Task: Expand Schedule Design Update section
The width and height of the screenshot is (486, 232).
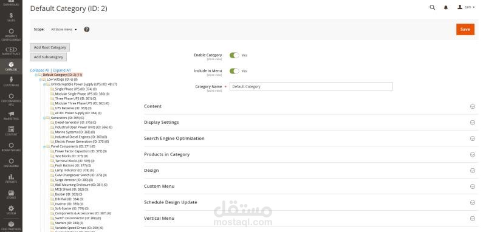Action: pyautogui.click(x=311, y=202)
